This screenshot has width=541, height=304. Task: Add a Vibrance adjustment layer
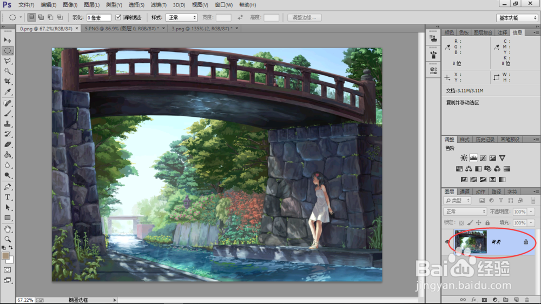tap(502, 158)
